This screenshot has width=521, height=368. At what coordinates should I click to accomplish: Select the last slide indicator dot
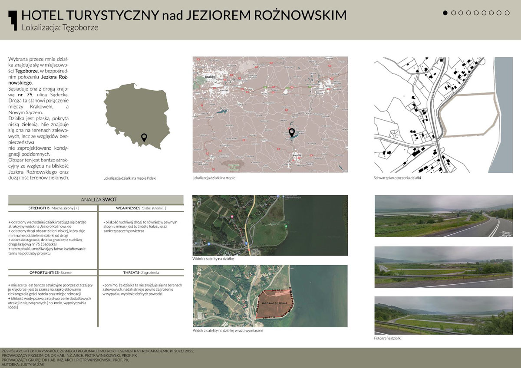point(507,13)
